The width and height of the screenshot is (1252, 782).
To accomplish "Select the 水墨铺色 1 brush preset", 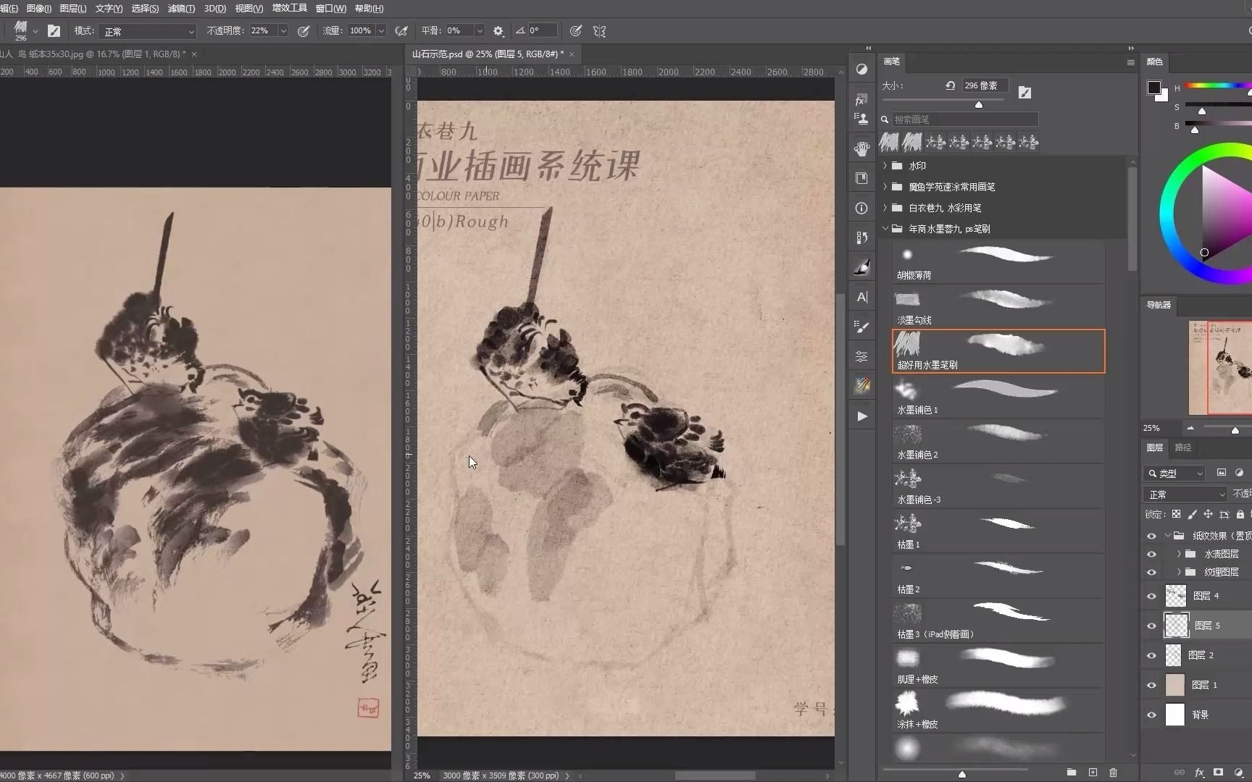I will pos(998,396).
